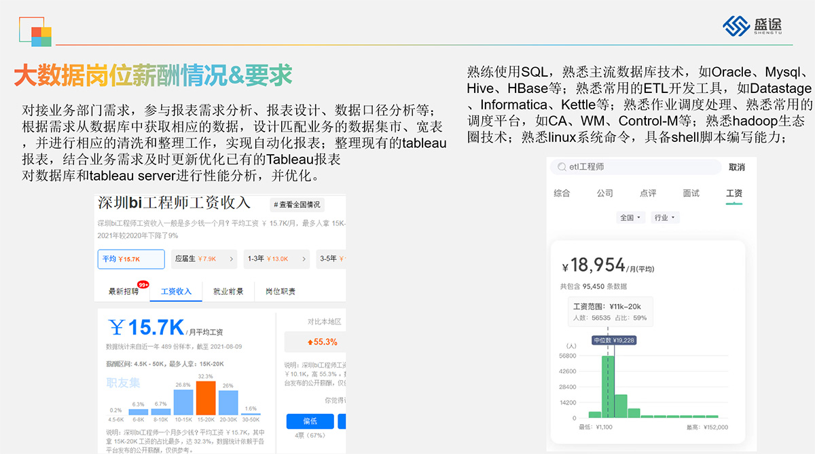Click the etl工程师 search input field
815x454 pixels.
point(638,167)
